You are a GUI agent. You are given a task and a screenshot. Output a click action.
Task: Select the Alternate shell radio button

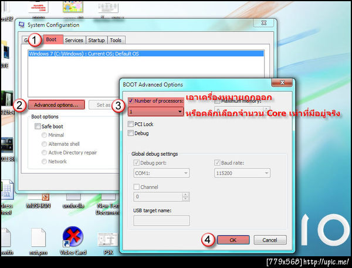tap(44, 144)
